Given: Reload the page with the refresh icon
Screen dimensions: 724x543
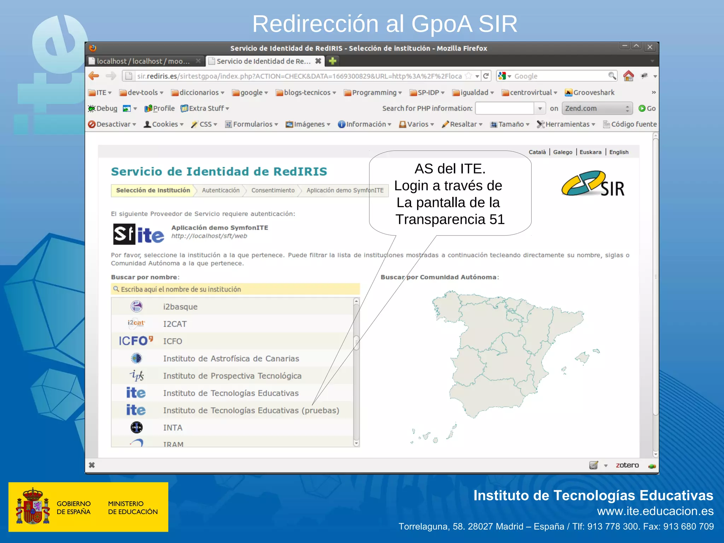Looking at the screenshot, I should (486, 76).
